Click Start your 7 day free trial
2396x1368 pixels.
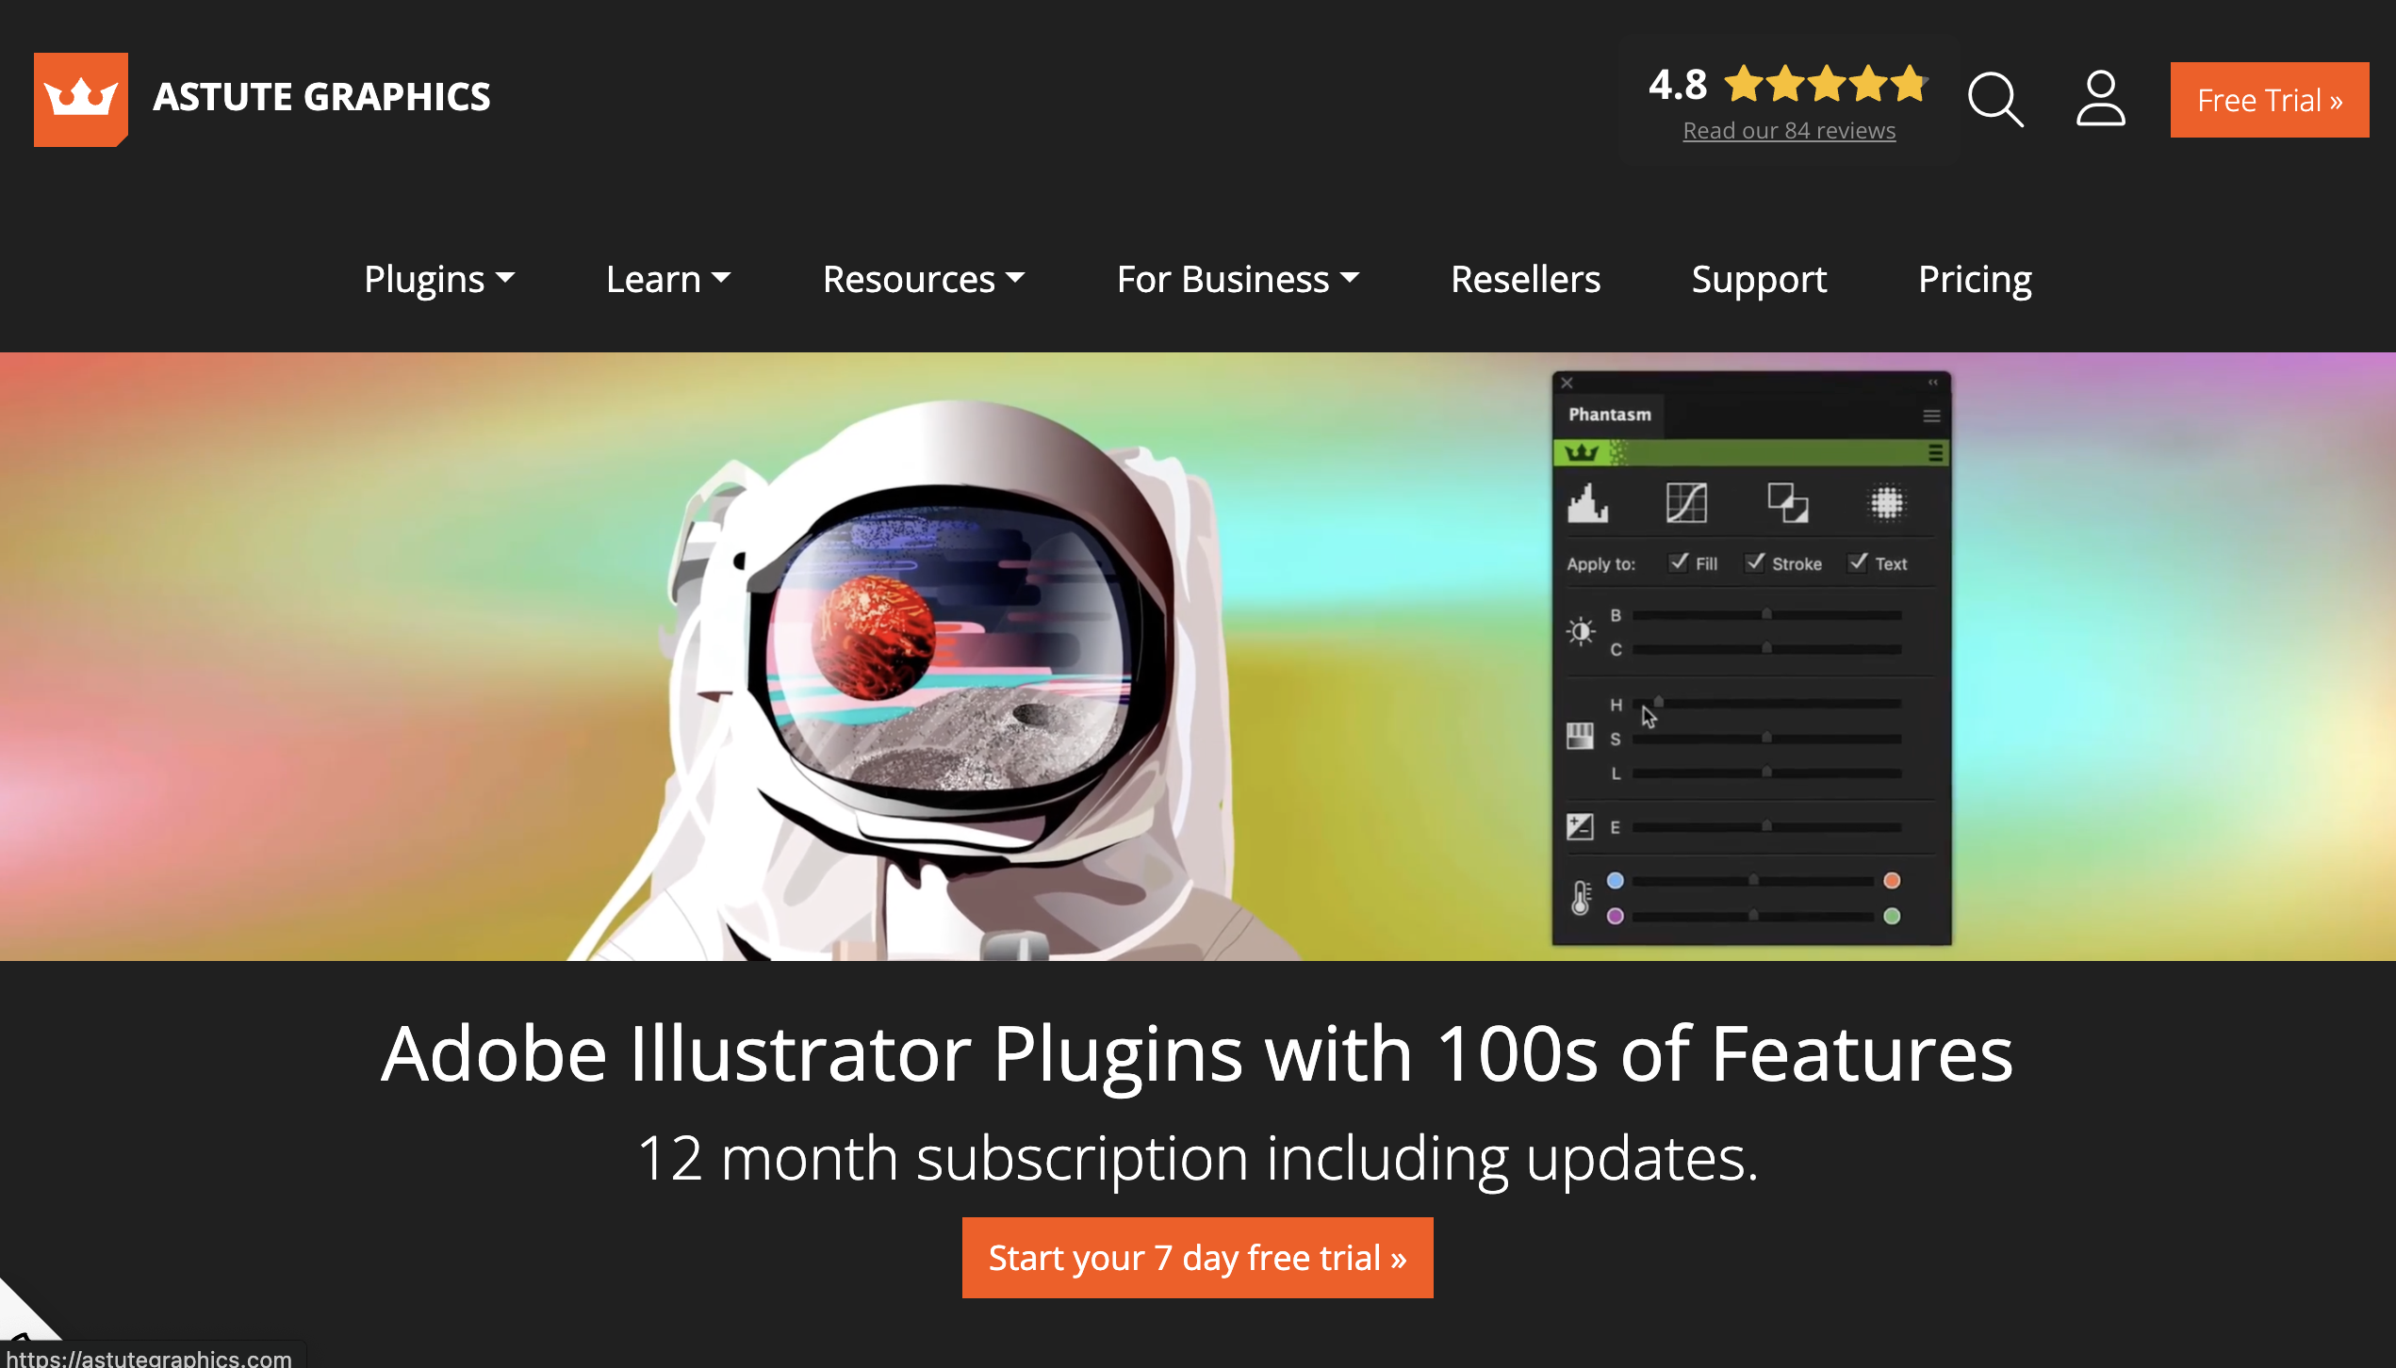[1197, 1258]
